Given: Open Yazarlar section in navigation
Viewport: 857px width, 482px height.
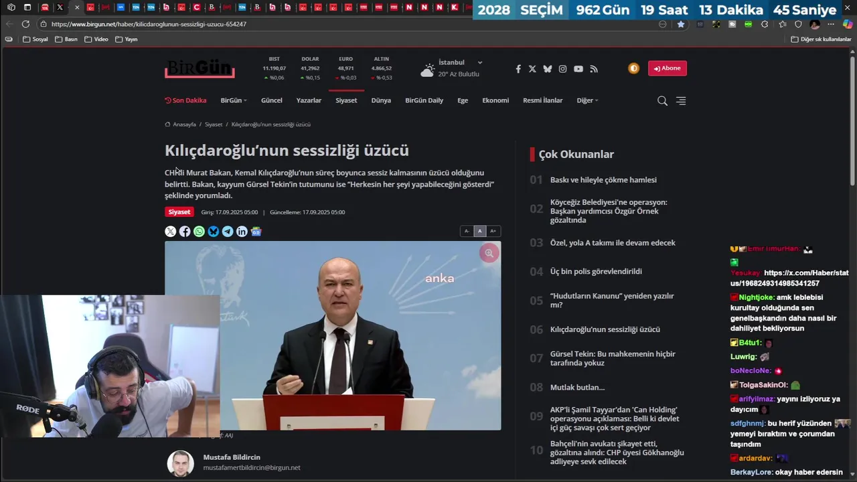Looking at the screenshot, I should click(x=309, y=100).
